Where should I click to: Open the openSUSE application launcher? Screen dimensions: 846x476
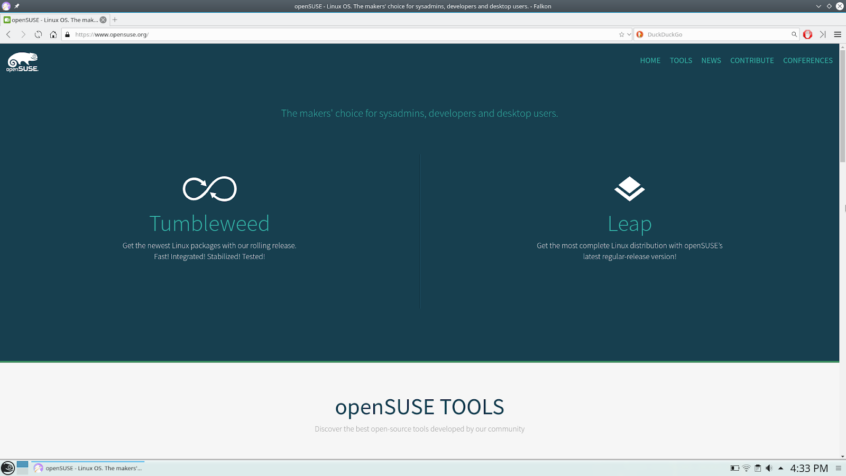tap(8, 468)
